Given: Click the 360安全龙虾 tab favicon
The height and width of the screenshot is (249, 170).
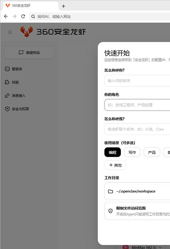Looking at the screenshot, I should [7, 5].
